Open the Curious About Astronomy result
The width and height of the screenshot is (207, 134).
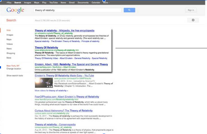[64, 111]
